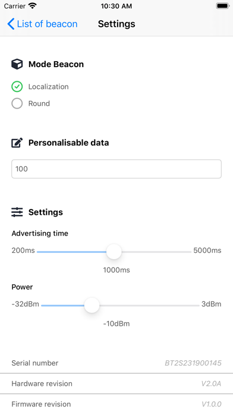
Task: Go back to List of beacon
Action: point(42,24)
